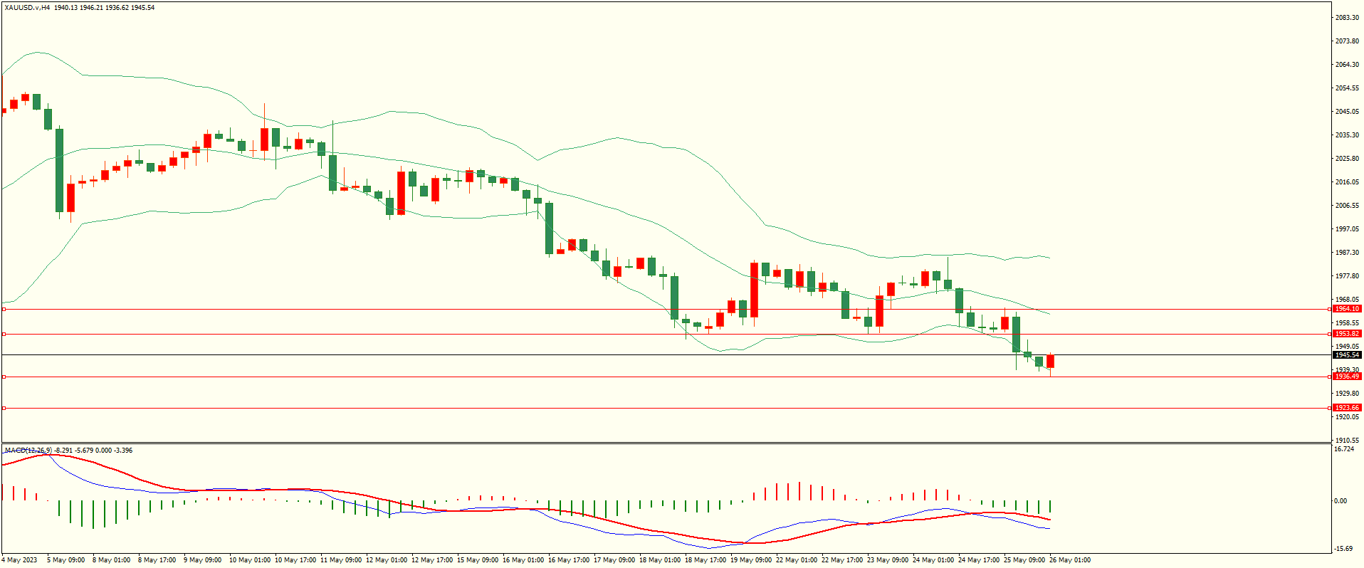Click the 22 May 17:00 time label
The width and height of the screenshot is (1364, 568).
click(841, 560)
